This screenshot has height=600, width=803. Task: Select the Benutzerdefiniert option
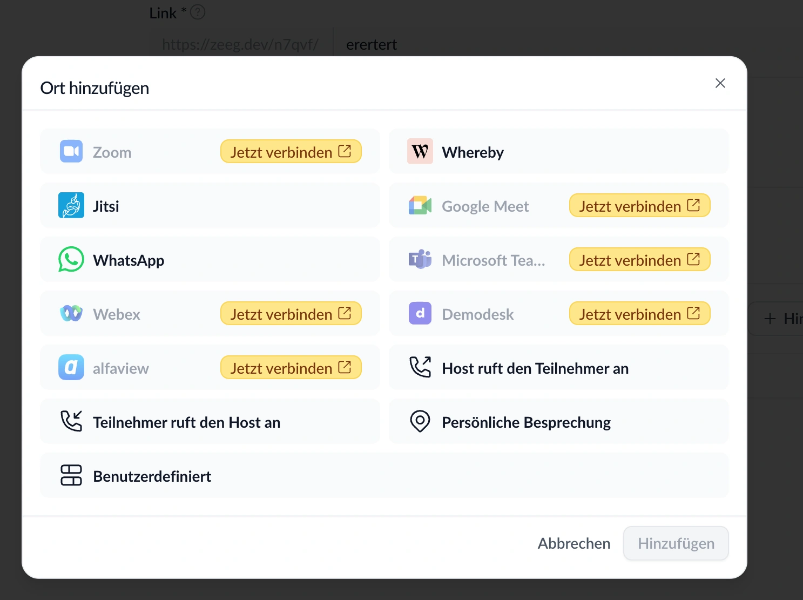384,476
